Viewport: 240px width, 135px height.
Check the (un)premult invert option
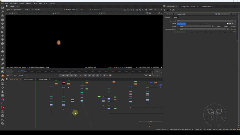click(x=230, y=29)
